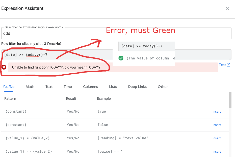This screenshot has width=235, height=164.
Task: Open the Lists tab
Action: tap(113, 87)
